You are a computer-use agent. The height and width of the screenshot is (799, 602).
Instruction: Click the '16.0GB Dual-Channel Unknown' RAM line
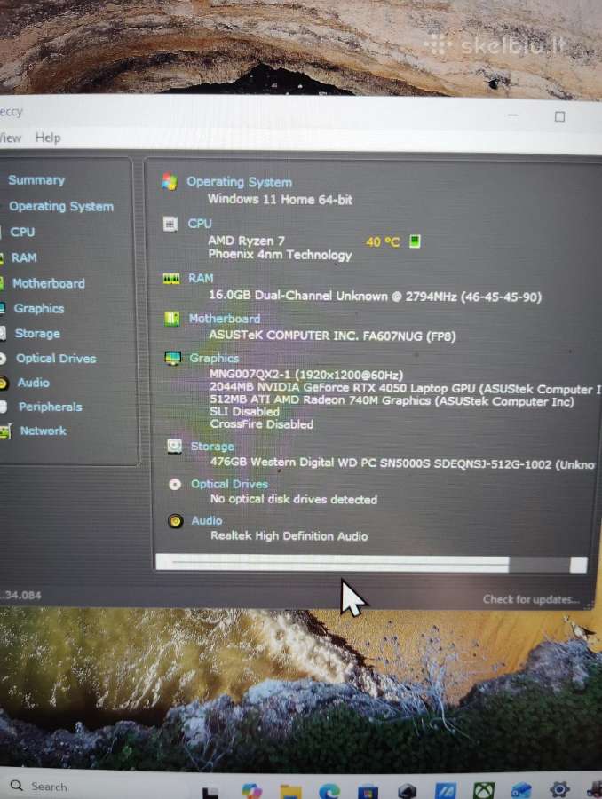pyautogui.click(x=376, y=296)
